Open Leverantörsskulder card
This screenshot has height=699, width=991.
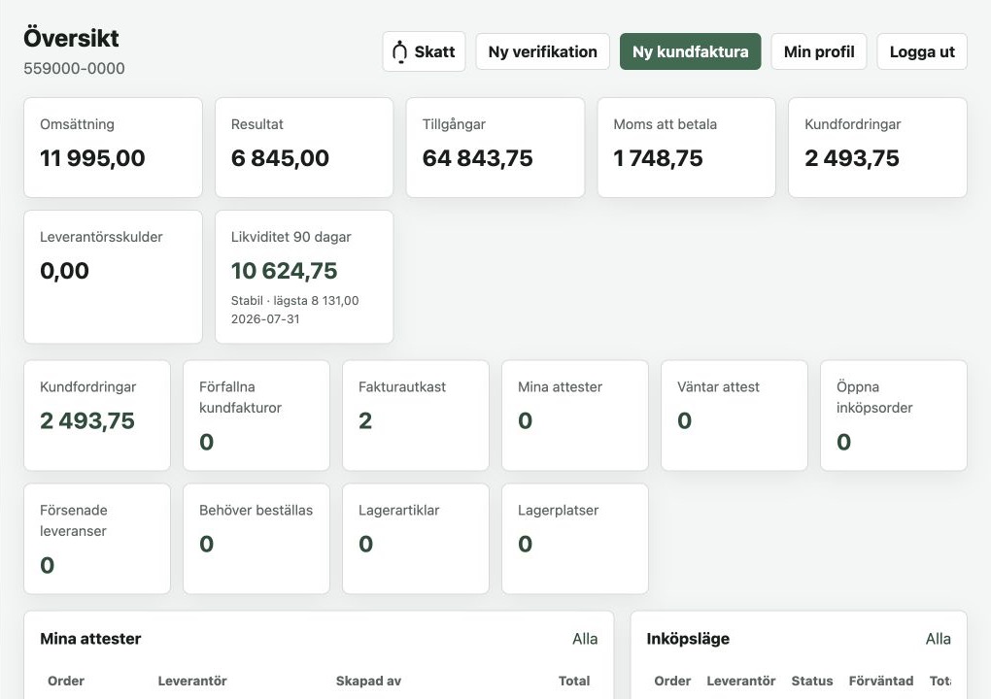pos(113,278)
